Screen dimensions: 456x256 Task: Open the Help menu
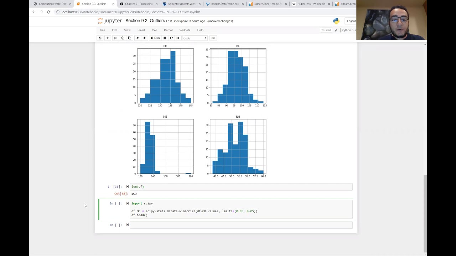pyautogui.click(x=200, y=30)
